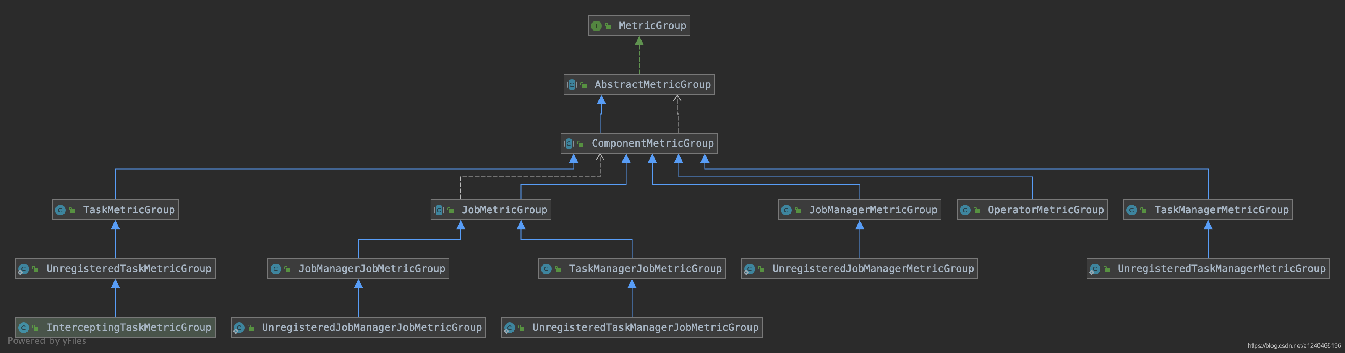Click the abstract class icon of JobMetricGroup

point(439,210)
